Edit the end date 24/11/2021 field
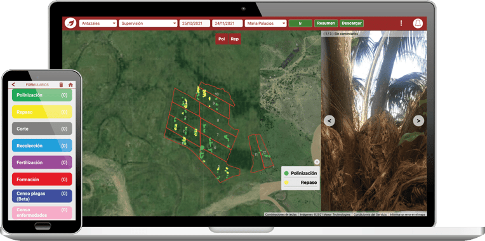The image size is (485, 241). pos(227,23)
